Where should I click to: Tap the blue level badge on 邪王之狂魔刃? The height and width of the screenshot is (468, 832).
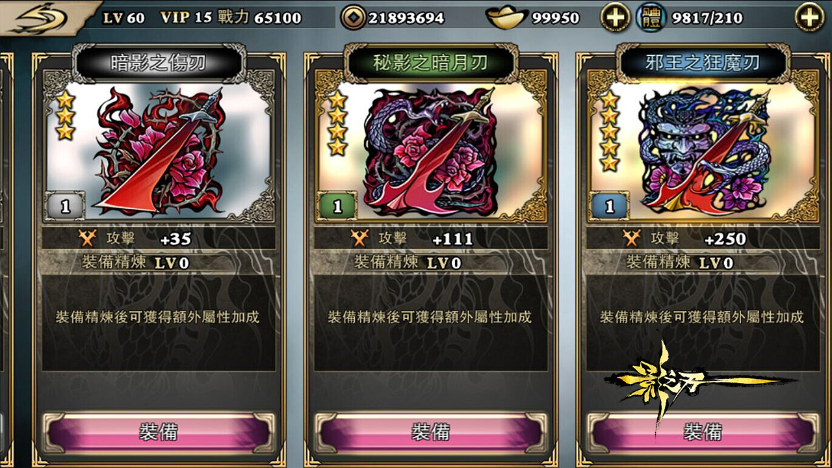[x=609, y=206]
